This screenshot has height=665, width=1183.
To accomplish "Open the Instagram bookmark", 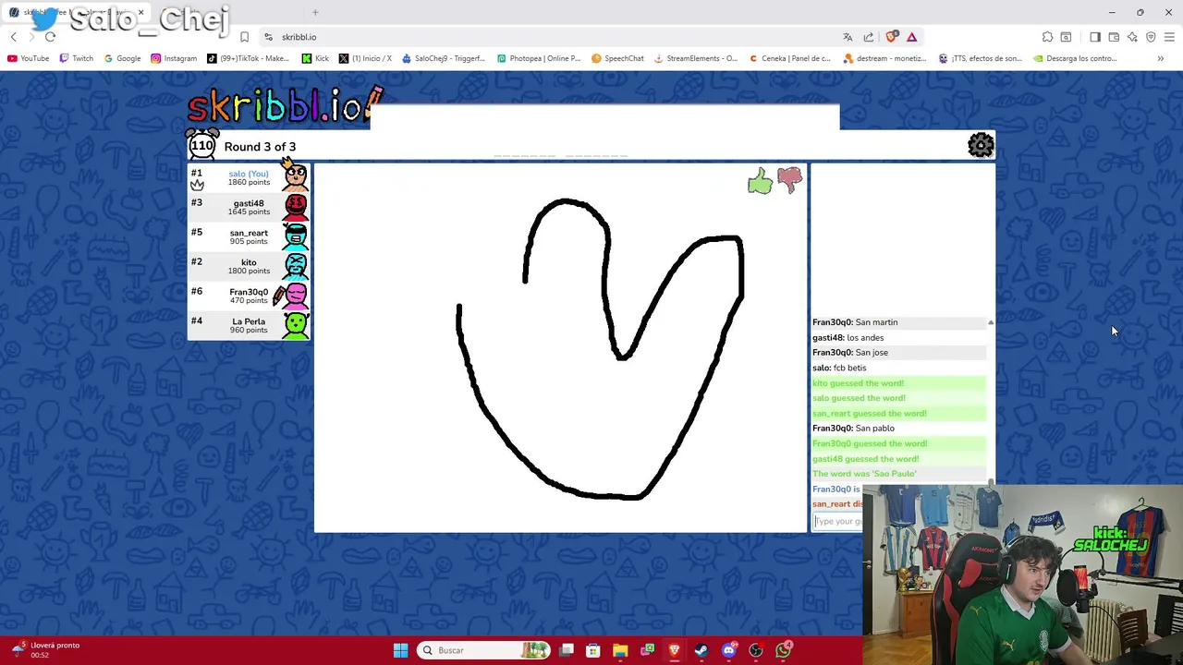I will click(173, 58).
